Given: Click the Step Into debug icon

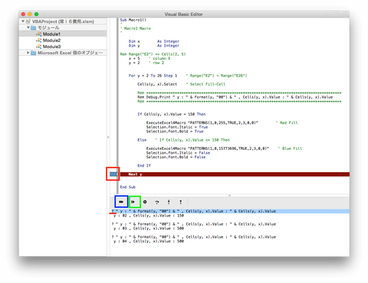Looking at the screenshot, I should pyautogui.click(x=169, y=202).
